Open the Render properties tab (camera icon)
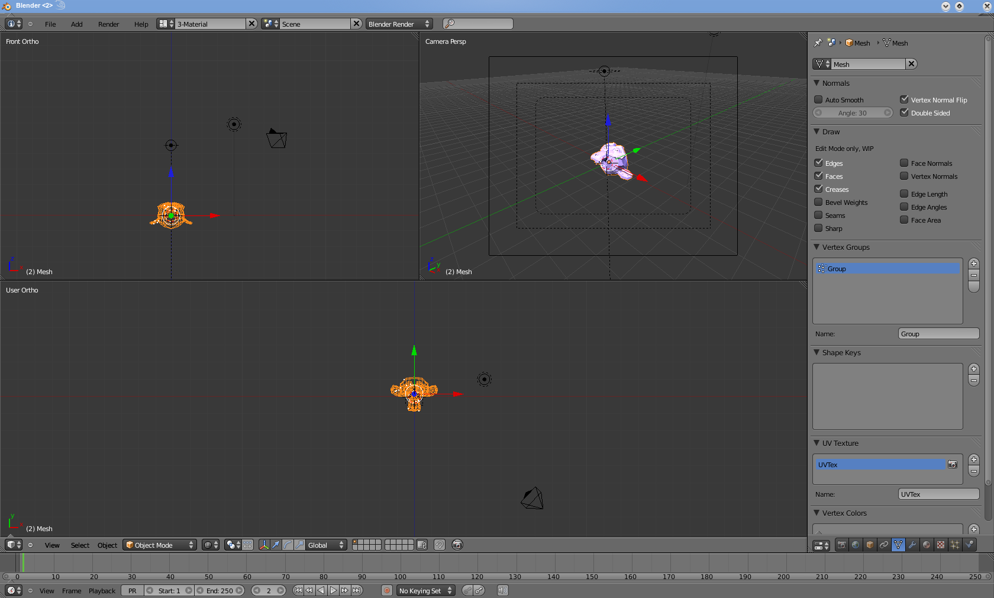 pos(841,545)
